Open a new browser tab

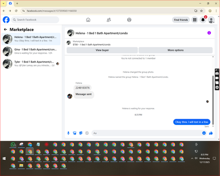tap(17, 4)
